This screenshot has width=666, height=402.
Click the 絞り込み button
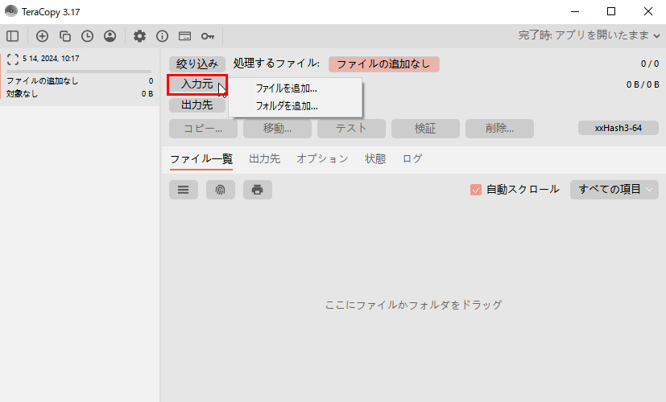(x=197, y=64)
